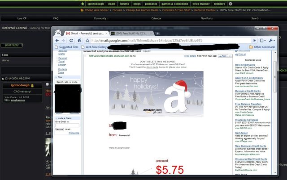The image size is (287, 180).
Task: Click Reply button on the email
Action: coord(223,56)
